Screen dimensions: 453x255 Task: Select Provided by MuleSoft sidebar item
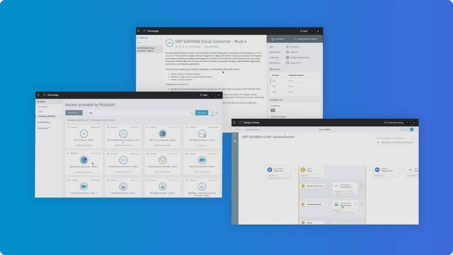pos(49,116)
